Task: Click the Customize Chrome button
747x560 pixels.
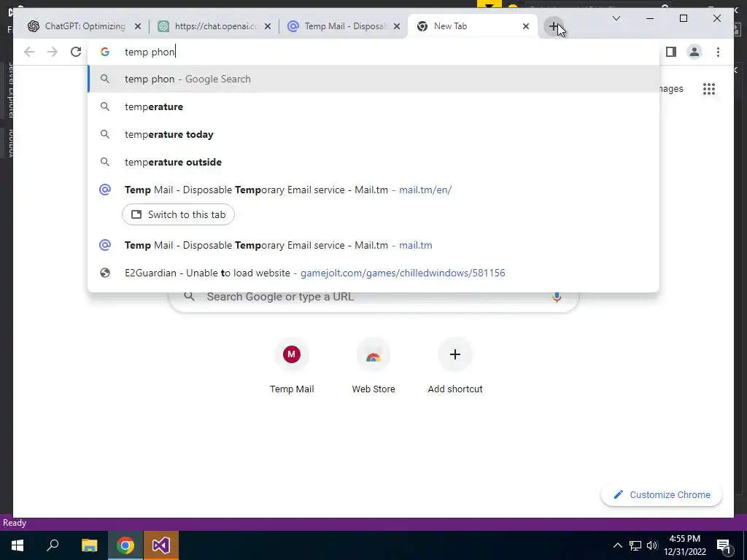Action: coord(661,495)
